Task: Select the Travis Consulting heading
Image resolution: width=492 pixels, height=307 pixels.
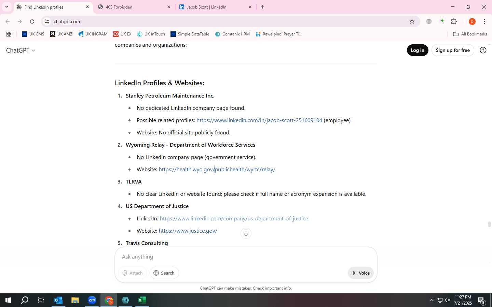Action: (147, 243)
